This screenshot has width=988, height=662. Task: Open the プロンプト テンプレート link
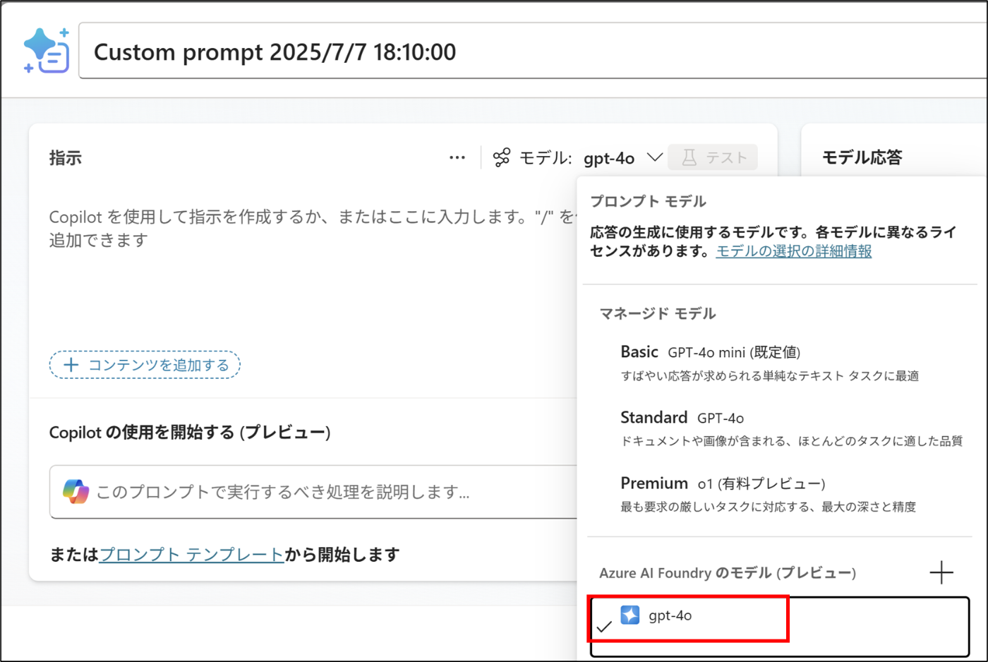pyautogui.click(x=191, y=555)
